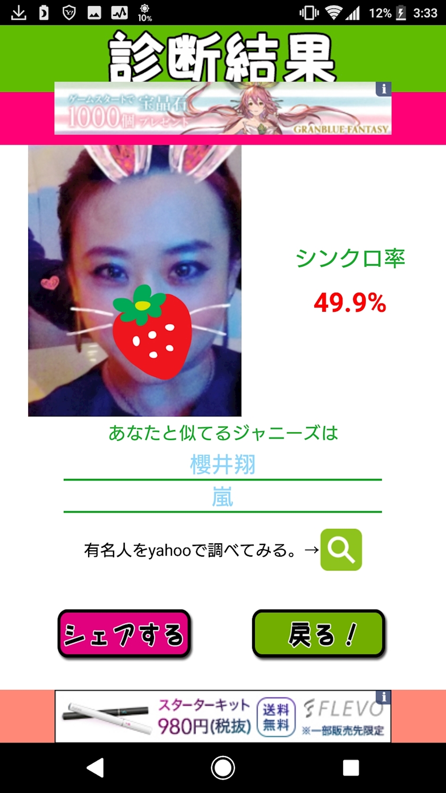Tap the uploaded selfie photo with strawberry
The width and height of the screenshot is (446, 793).
[x=135, y=280]
